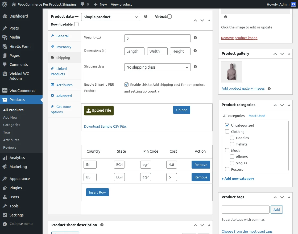Open the Shipping class dropdown

coord(157,67)
